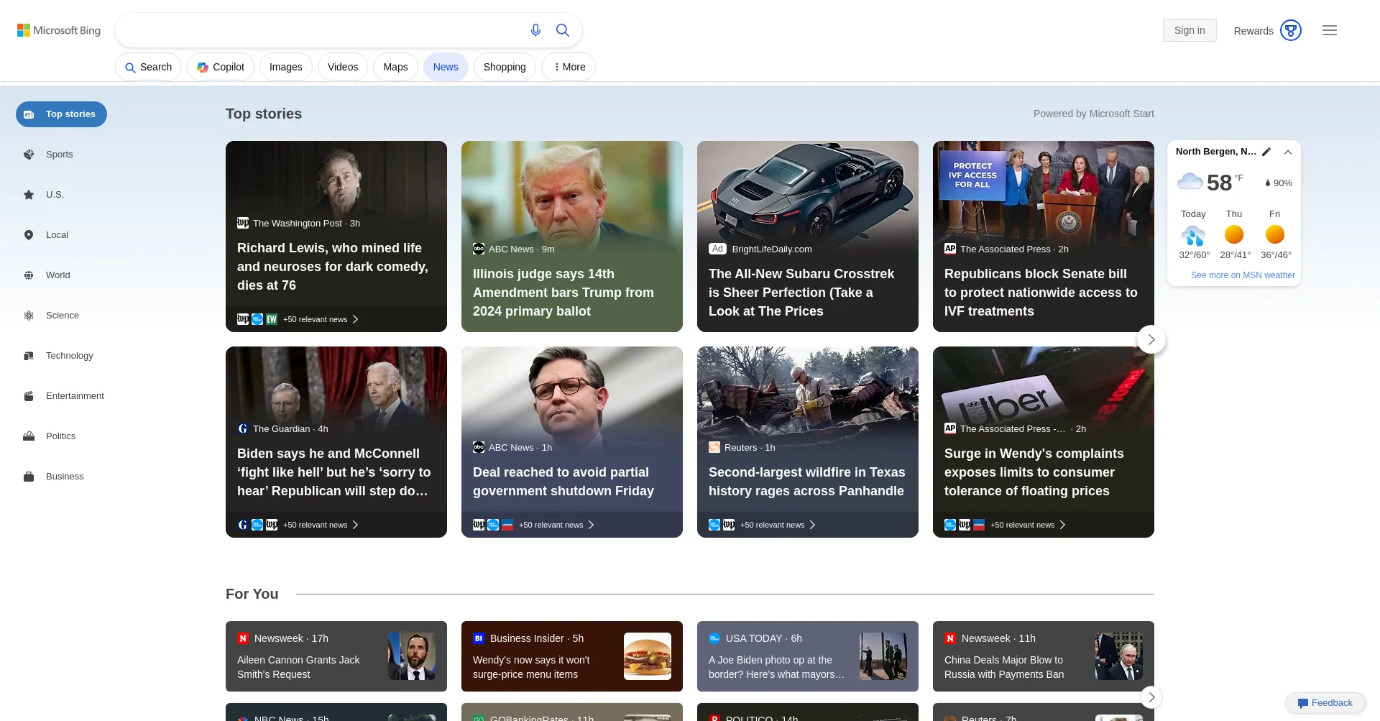Open the U.S. news category

click(x=55, y=195)
